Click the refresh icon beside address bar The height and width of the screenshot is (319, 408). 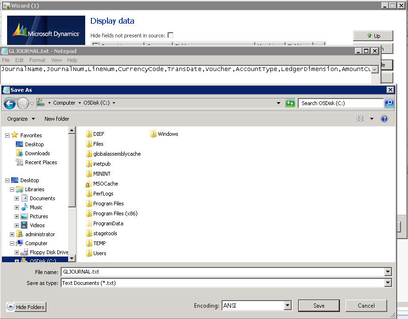coord(290,103)
